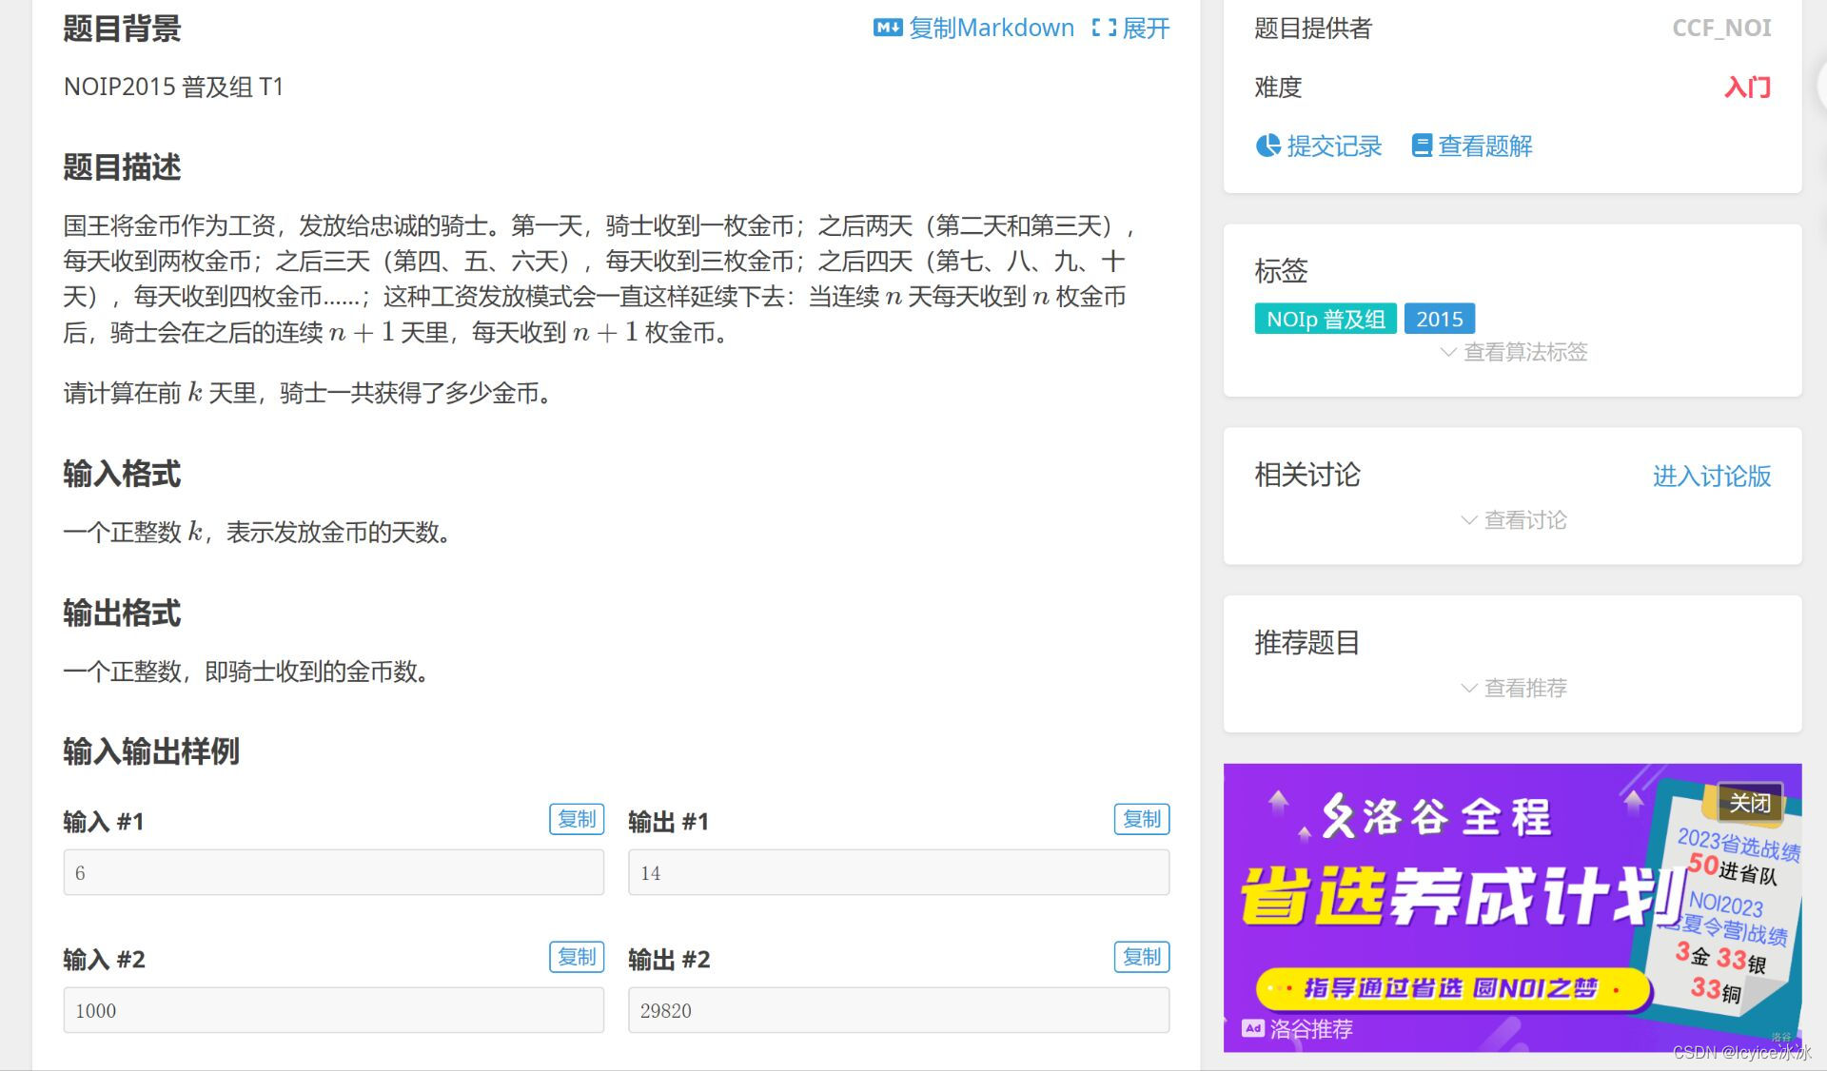Click the output #2 box showing 29820
Image resolution: width=1827 pixels, height=1071 pixels.
click(898, 1010)
